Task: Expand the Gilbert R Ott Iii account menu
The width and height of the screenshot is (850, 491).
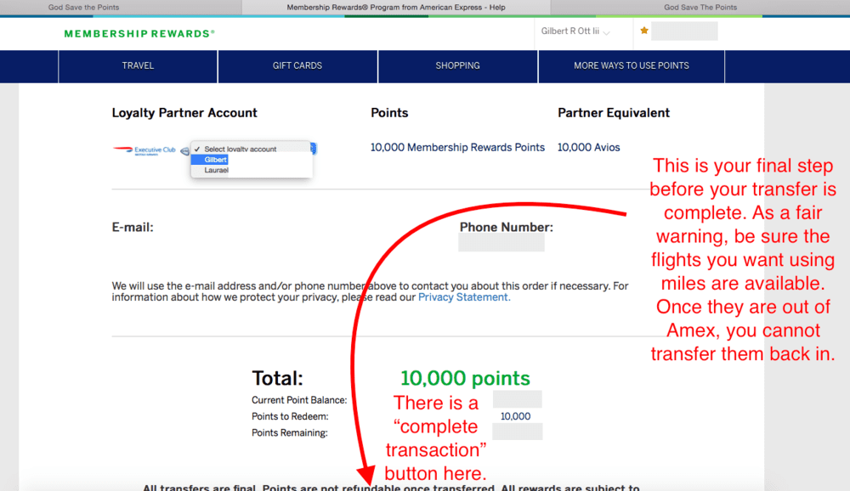Action: coord(575,32)
